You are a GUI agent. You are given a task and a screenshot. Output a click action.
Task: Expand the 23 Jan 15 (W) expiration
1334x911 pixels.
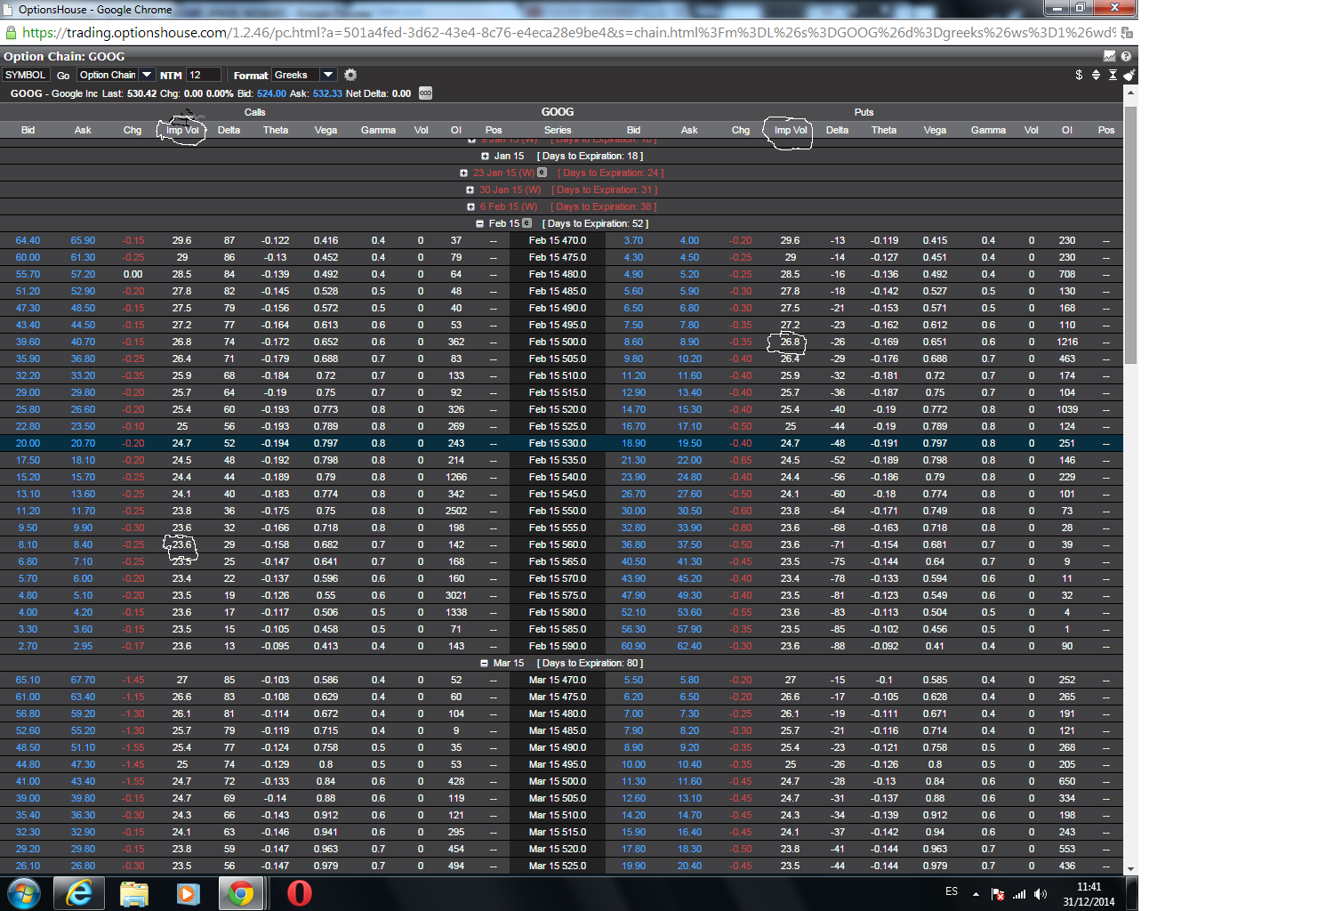pos(463,173)
